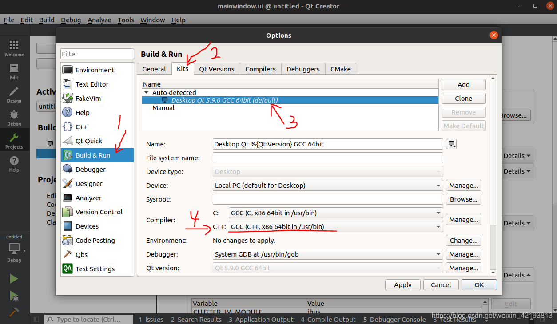Switch to the Qt Versions tab
The height and width of the screenshot is (324, 557).
(217, 69)
